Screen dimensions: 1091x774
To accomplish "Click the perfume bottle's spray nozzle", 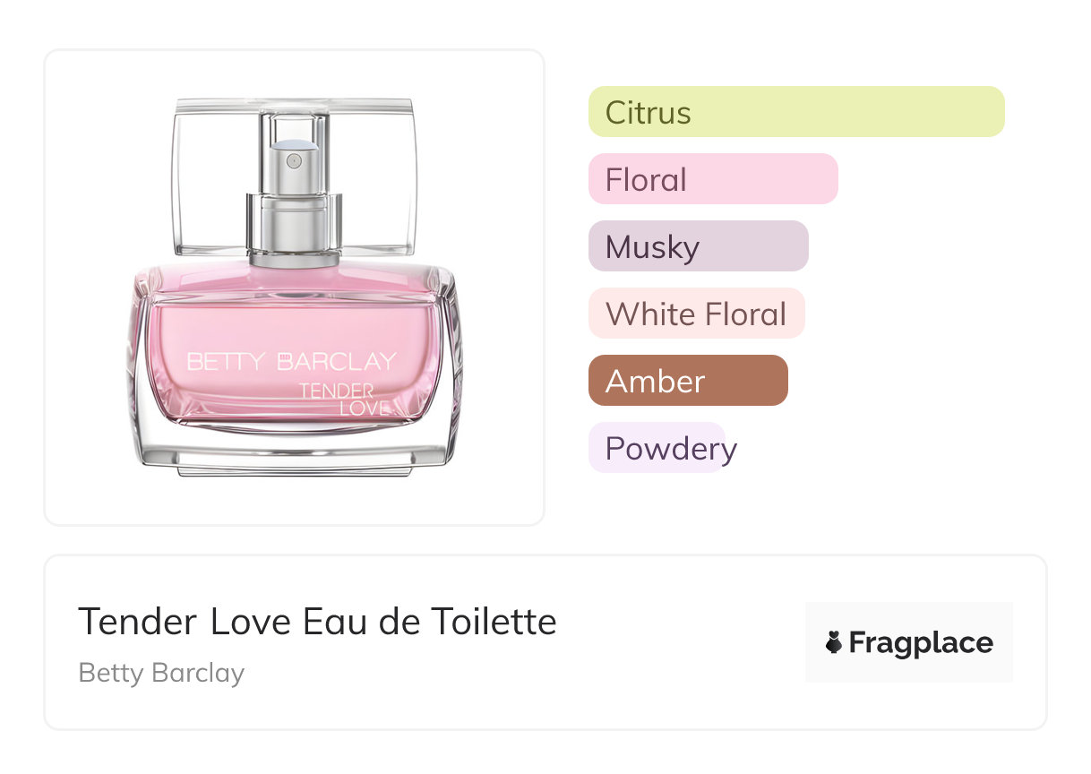I will (294, 160).
